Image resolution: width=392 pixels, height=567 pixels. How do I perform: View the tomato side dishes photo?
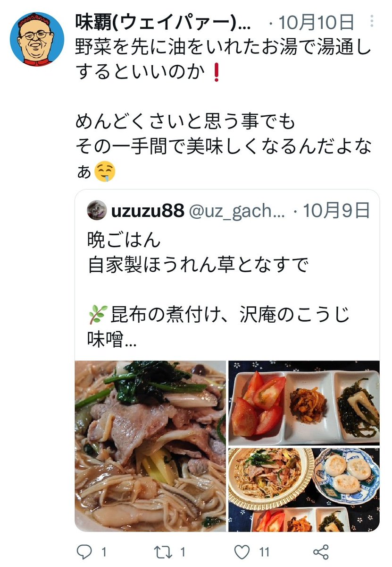304,403
